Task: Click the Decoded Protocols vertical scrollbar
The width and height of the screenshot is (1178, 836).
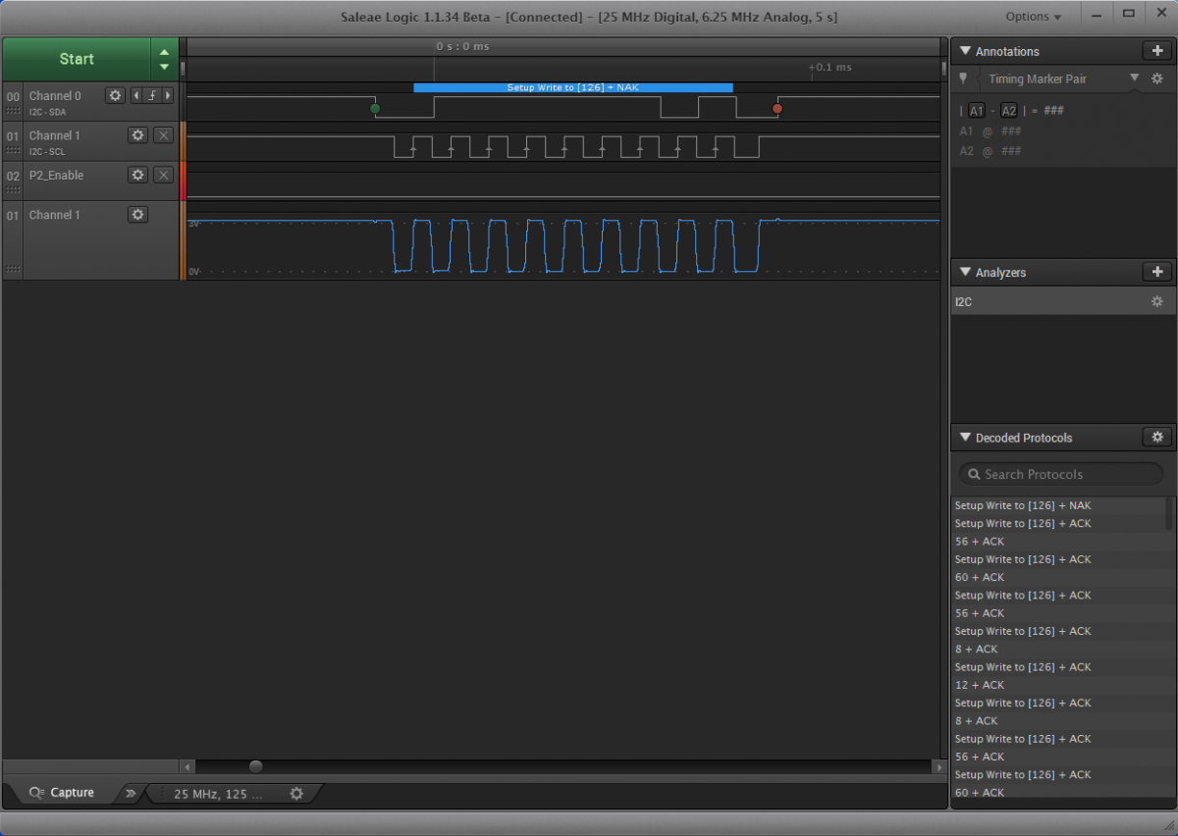Action: pyautogui.click(x=1169, y=513)
